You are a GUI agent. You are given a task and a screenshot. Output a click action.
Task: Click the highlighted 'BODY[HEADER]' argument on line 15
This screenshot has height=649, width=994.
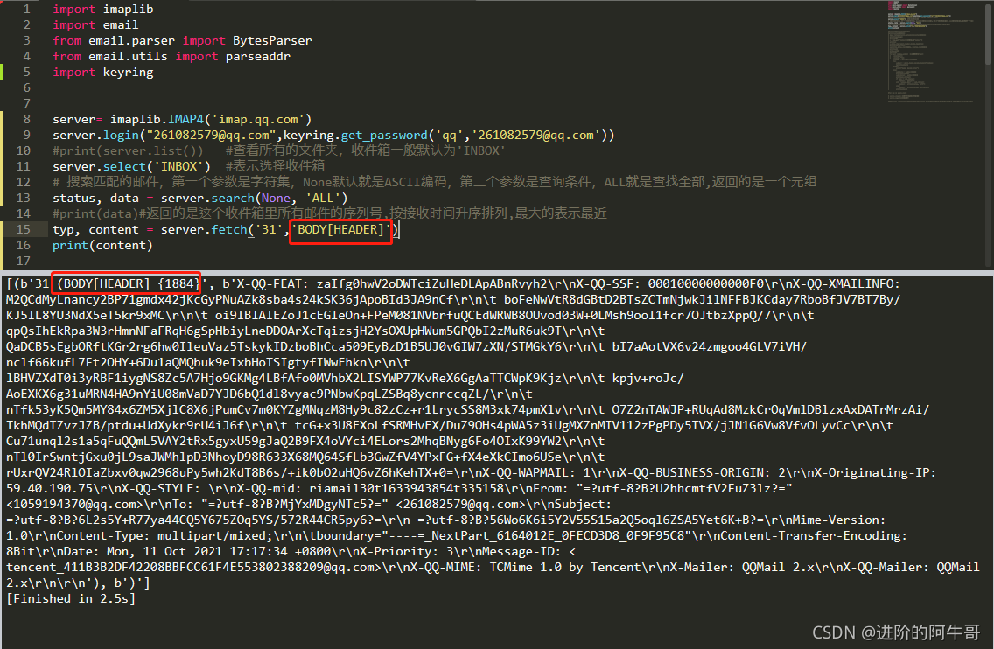click(340, 229)
